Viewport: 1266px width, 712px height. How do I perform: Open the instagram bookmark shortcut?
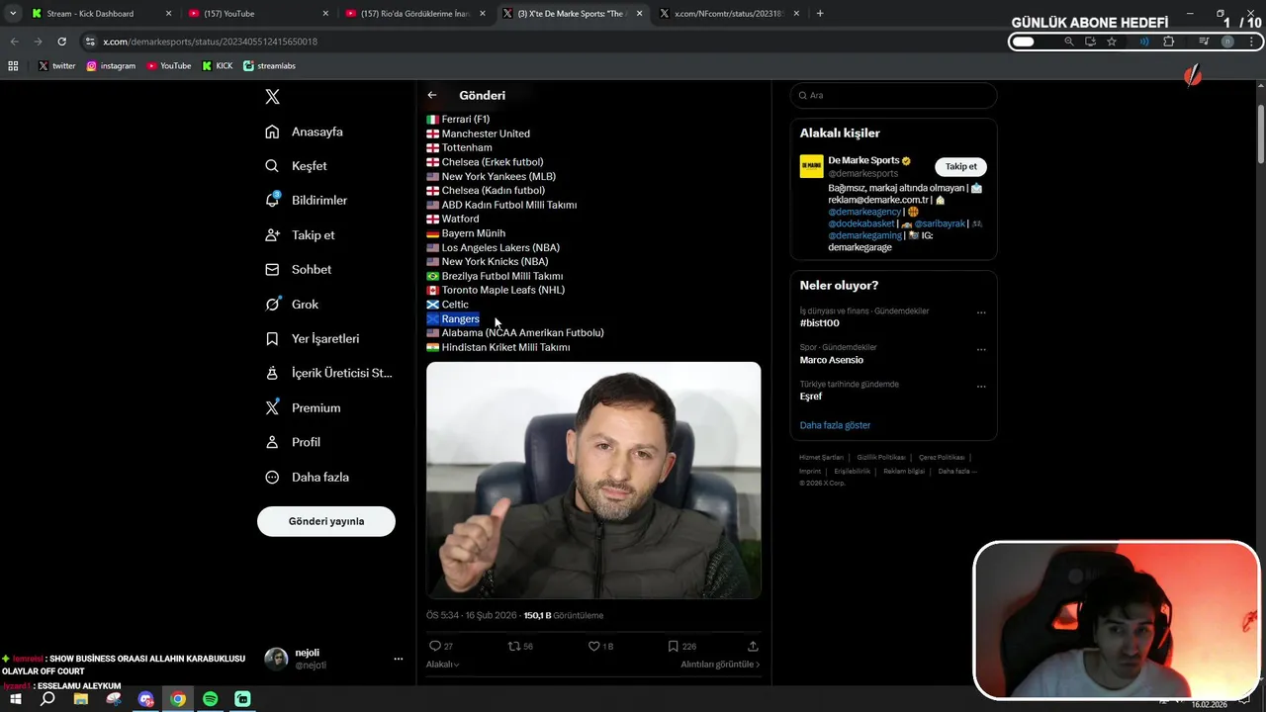click(x=111, y=66)
